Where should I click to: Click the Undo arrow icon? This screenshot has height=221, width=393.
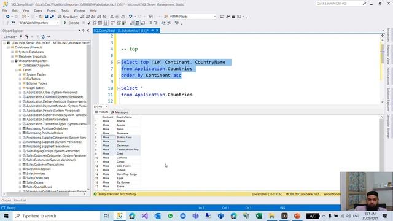[130, 17]
